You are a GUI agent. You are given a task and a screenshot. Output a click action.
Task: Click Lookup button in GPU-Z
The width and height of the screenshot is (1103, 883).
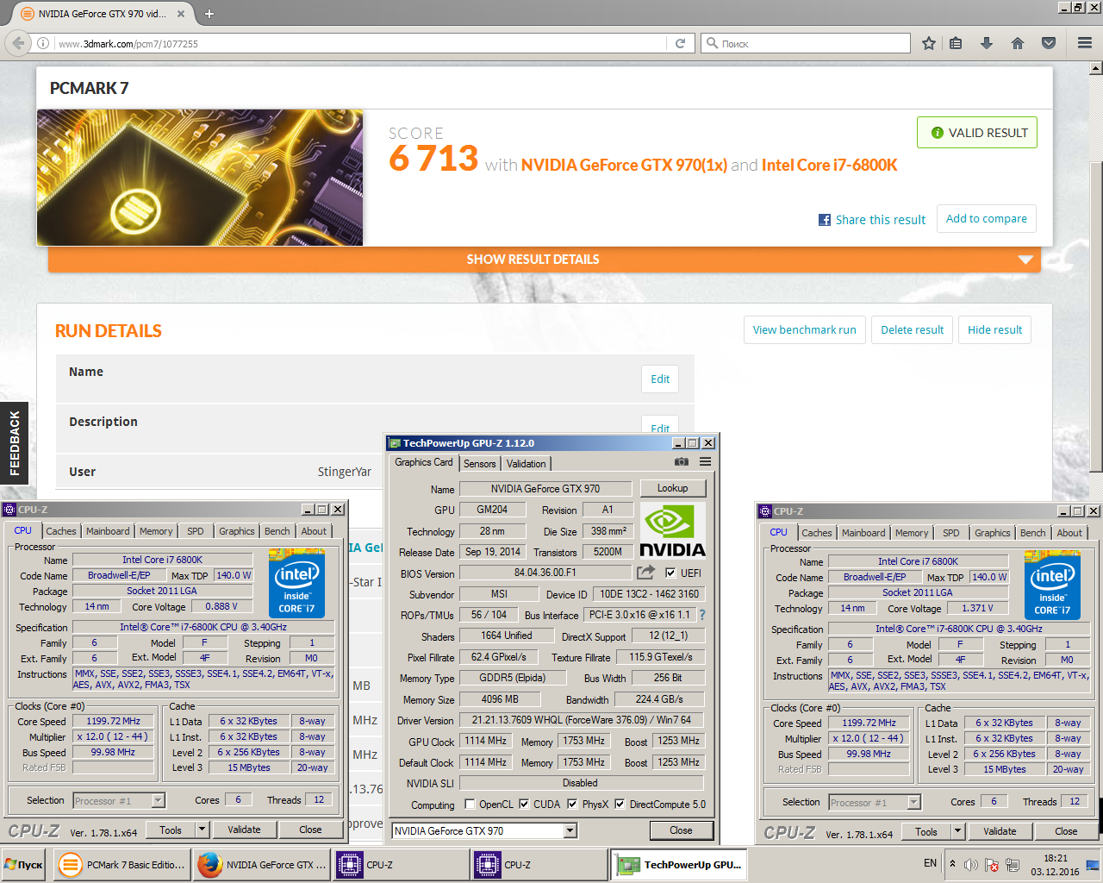coord(673,488)
